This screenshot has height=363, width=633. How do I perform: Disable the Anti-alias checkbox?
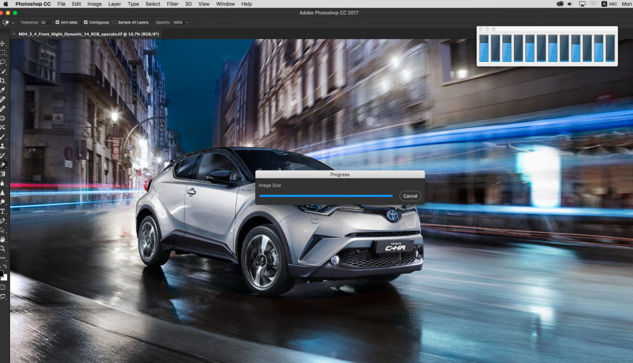58,22
